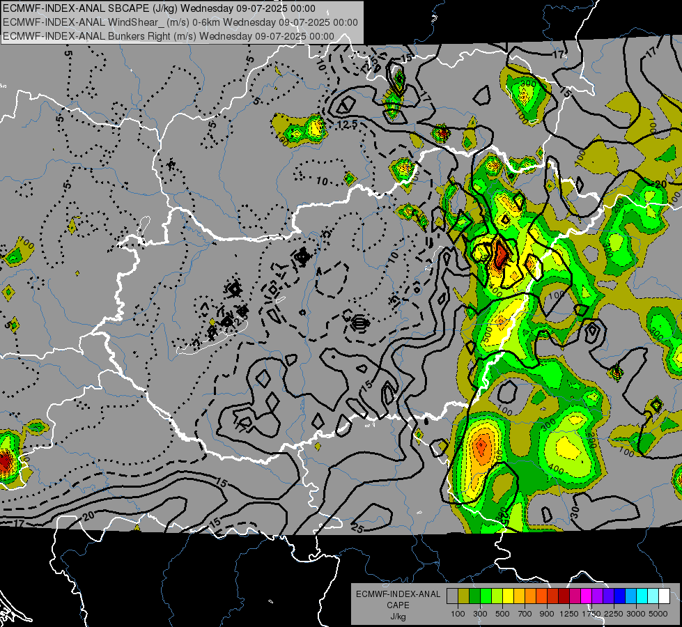Click the legend tick label 1750

(591, 614)
